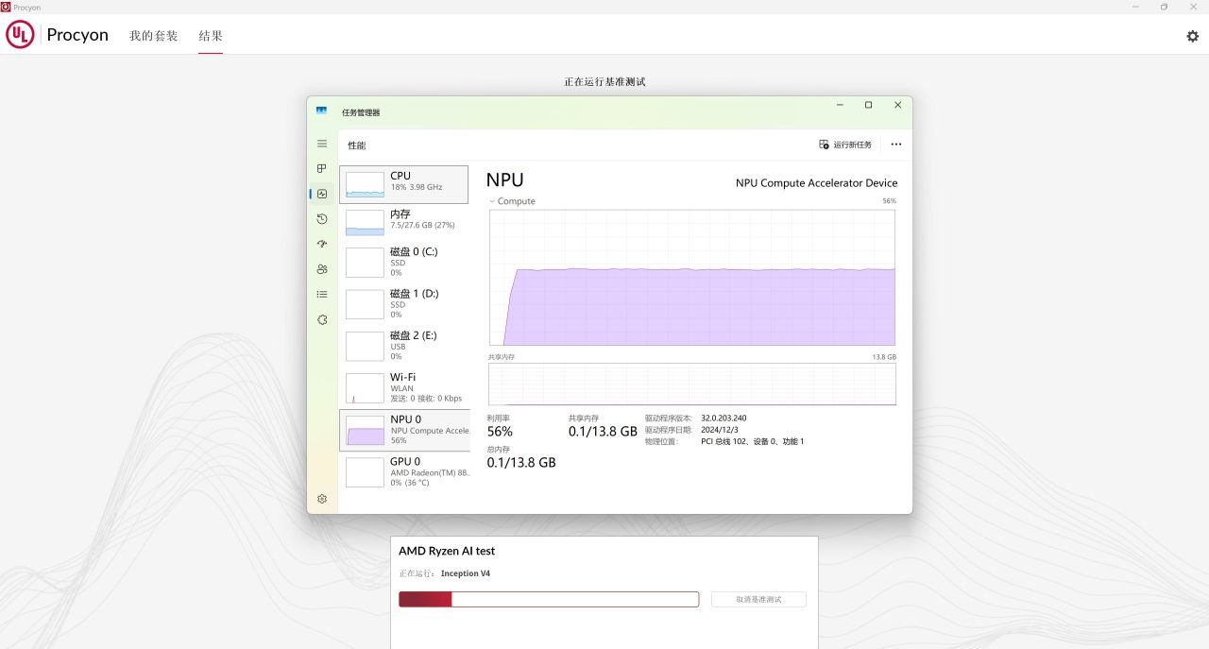The image size is (1209, 649).
Task: Click the NPU Compute utilization graph
Action: pos(692,278)
